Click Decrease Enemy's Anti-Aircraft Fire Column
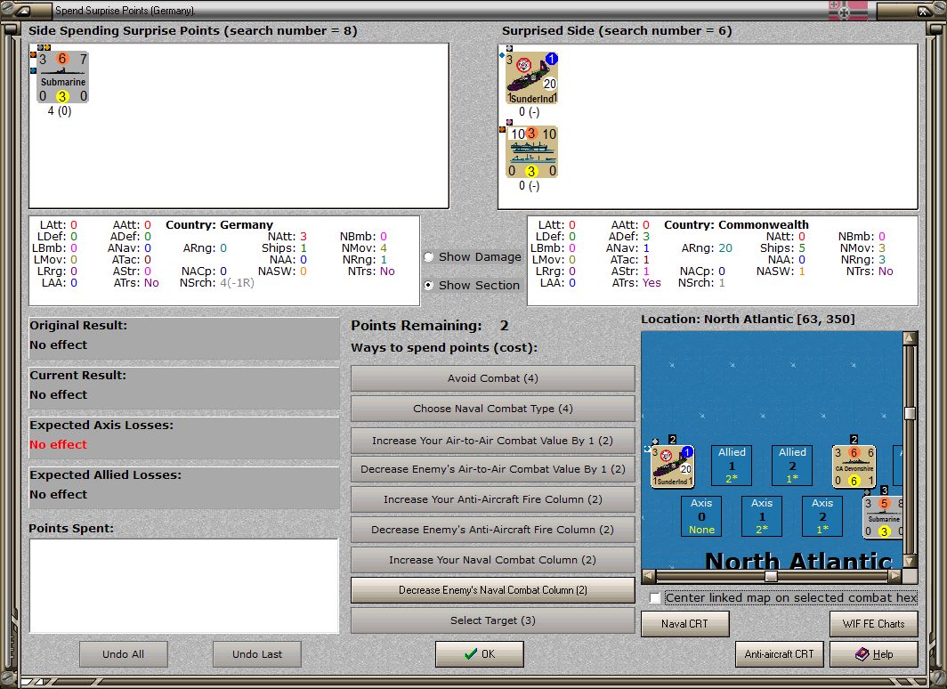Screen dimensions: 947x689 (x=493, y=529)
